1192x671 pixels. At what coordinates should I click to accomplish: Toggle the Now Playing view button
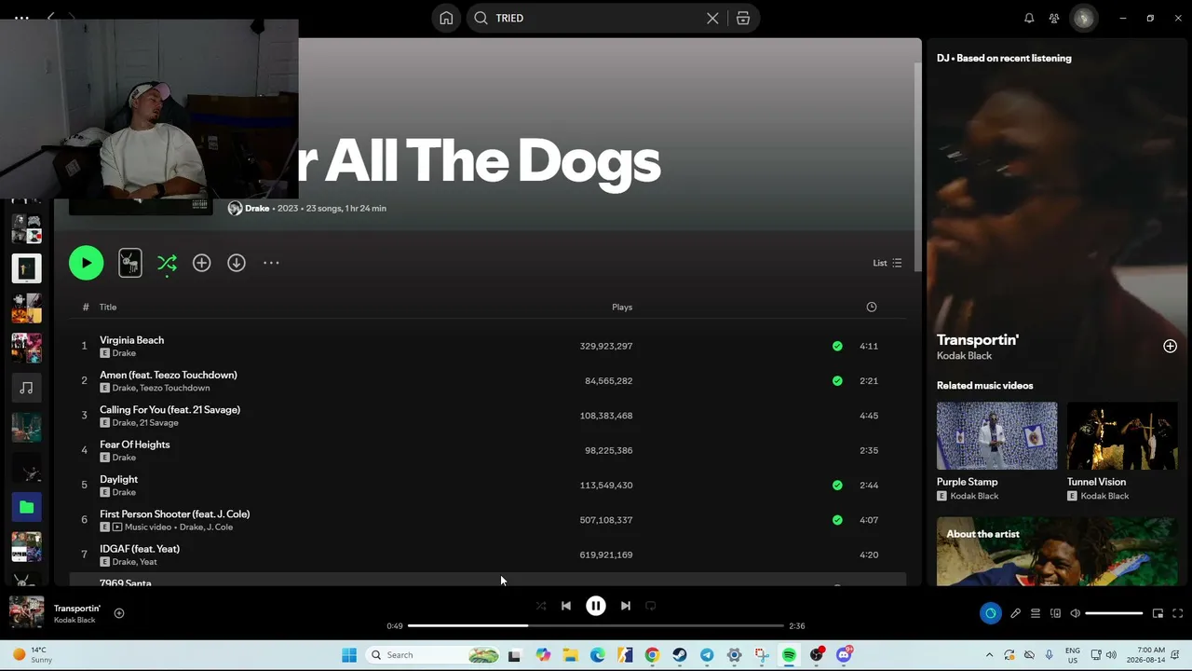[x=990, y=613]
